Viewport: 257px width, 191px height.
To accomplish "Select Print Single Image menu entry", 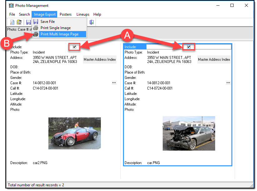I will coord(55,28).
